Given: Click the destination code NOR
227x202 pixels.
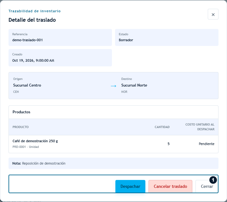Looking at the screenshot, I should point(124,92).
